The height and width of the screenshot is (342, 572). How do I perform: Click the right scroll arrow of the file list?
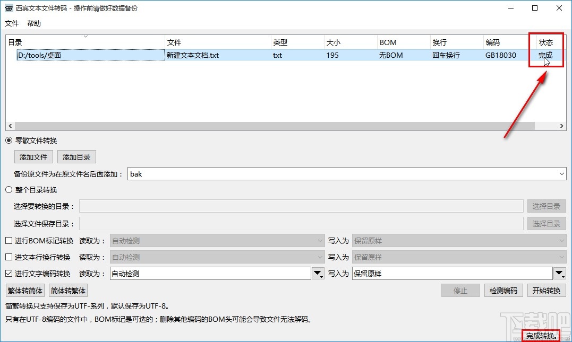coord(562,126)
